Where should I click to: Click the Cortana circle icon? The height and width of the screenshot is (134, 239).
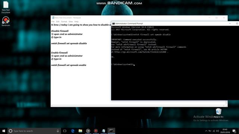point(10,131)
